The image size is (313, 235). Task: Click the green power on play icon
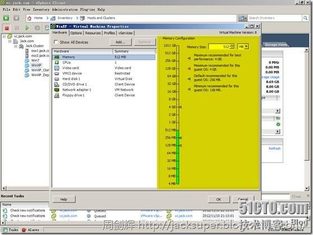(x=27, y=28)
